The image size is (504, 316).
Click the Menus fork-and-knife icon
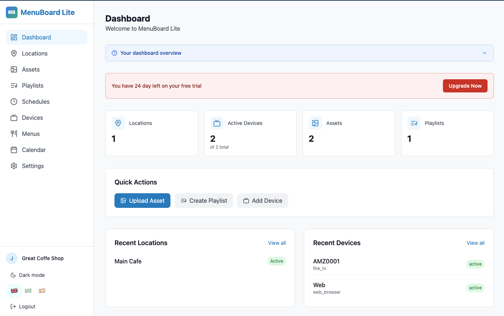tap(14, 134)
